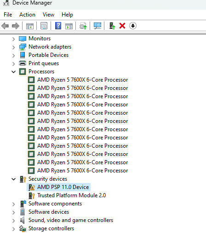Click the Back arrow toolbar icon

pos(5,26)
